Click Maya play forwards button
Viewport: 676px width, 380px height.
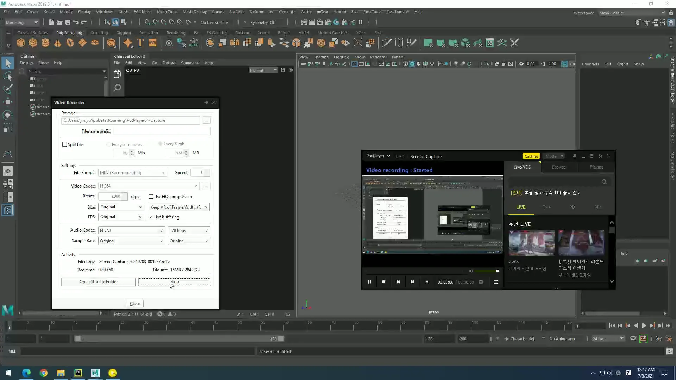(644, 325)
